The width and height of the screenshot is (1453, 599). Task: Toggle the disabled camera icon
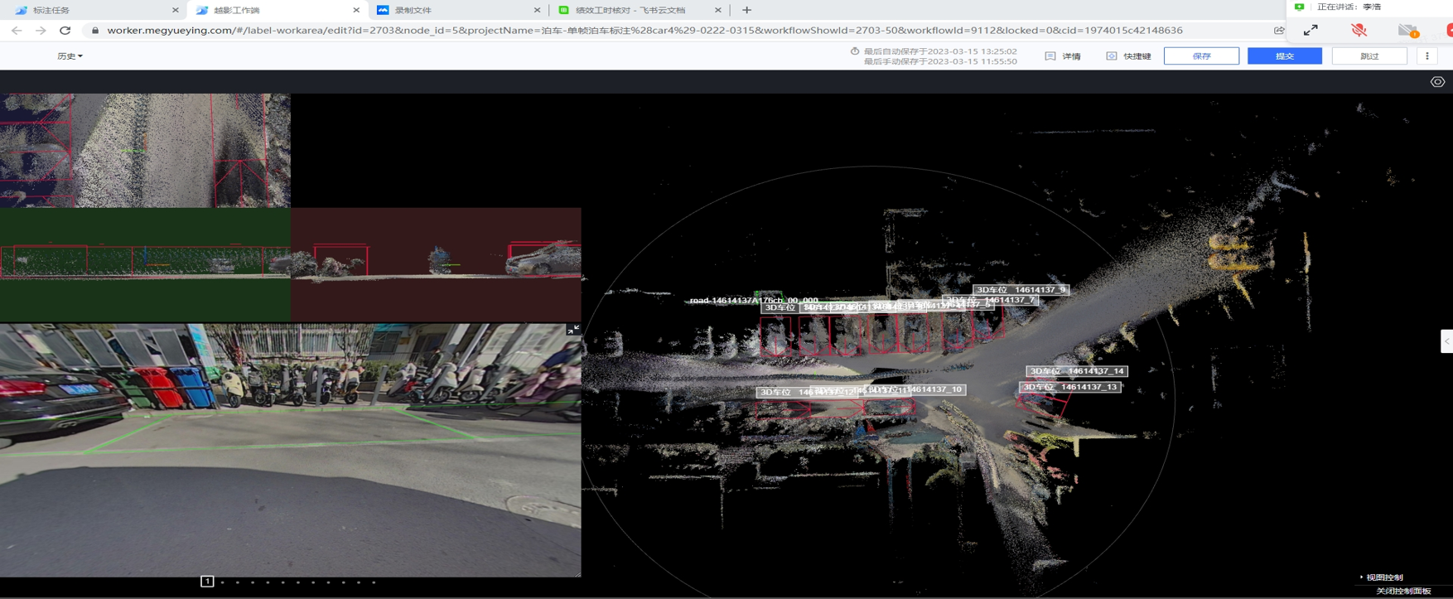pos(1407,31)
